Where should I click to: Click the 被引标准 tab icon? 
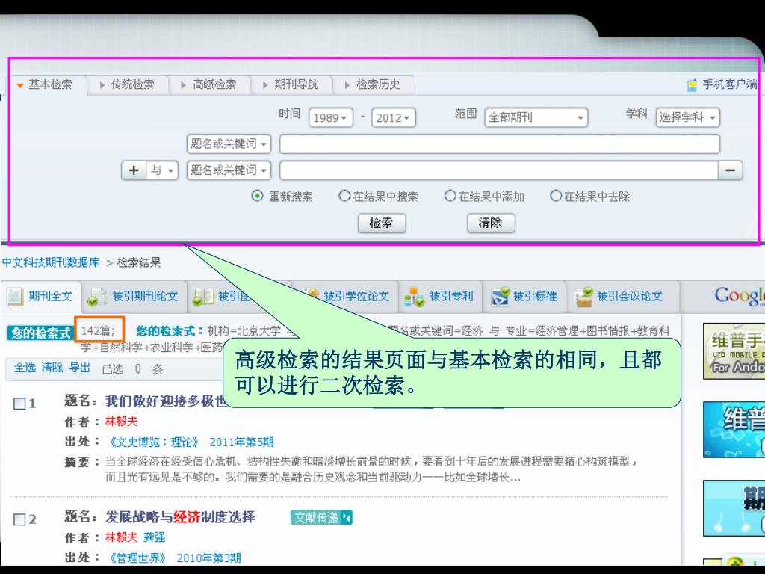click(500, 297)
